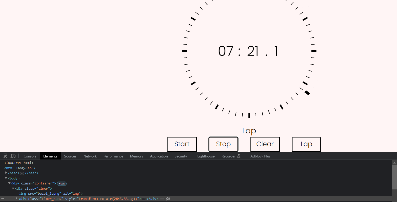Open the Lighthouse tab

206,156
